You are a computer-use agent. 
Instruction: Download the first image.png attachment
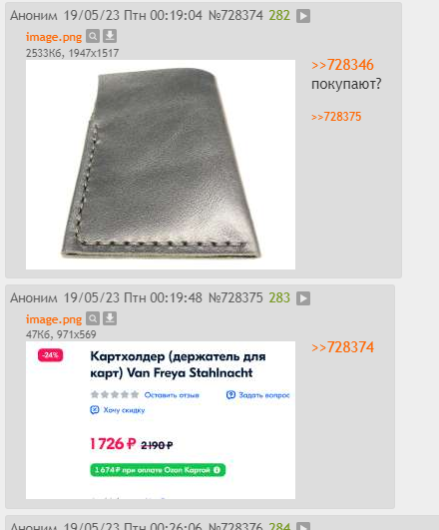click(x=110, y=36)
